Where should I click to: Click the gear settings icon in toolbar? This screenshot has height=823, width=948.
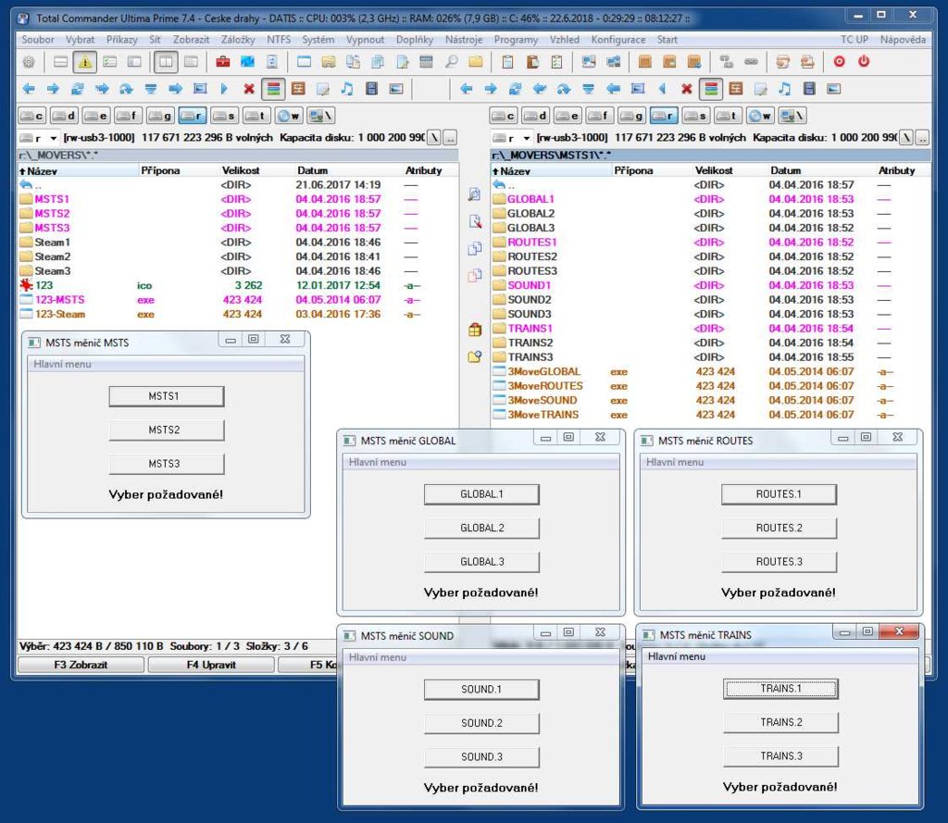[29, 62]
